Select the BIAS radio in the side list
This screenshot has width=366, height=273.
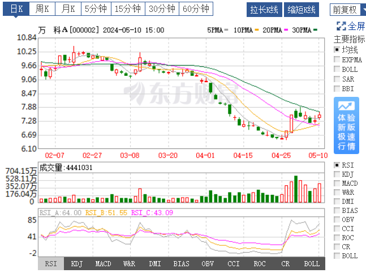coord(337,210)
